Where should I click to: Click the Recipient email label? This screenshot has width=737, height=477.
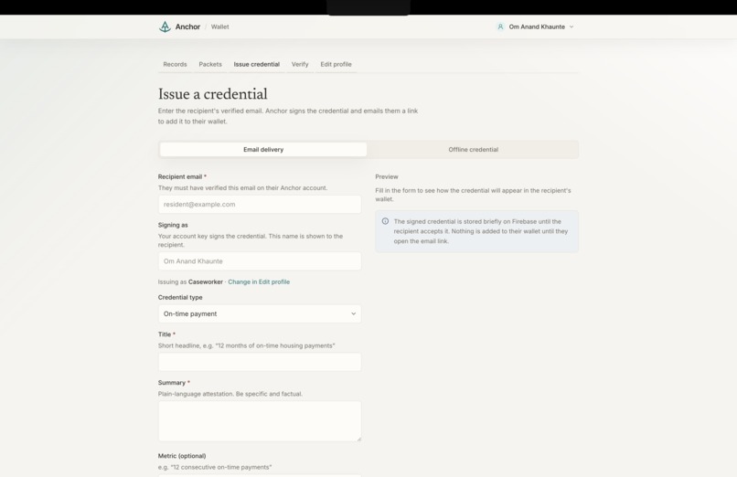(x=180, y=176)
